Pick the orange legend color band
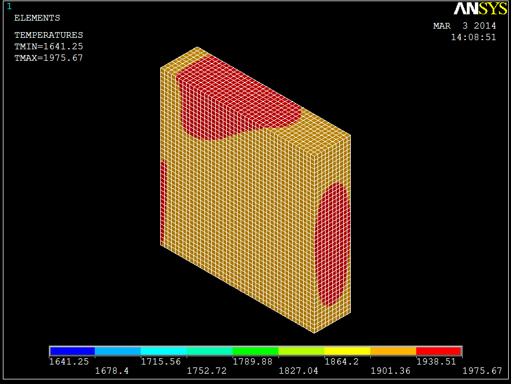The height and width of the screenshot is (384, 511). pyautogui.click(x=393, y=351)
